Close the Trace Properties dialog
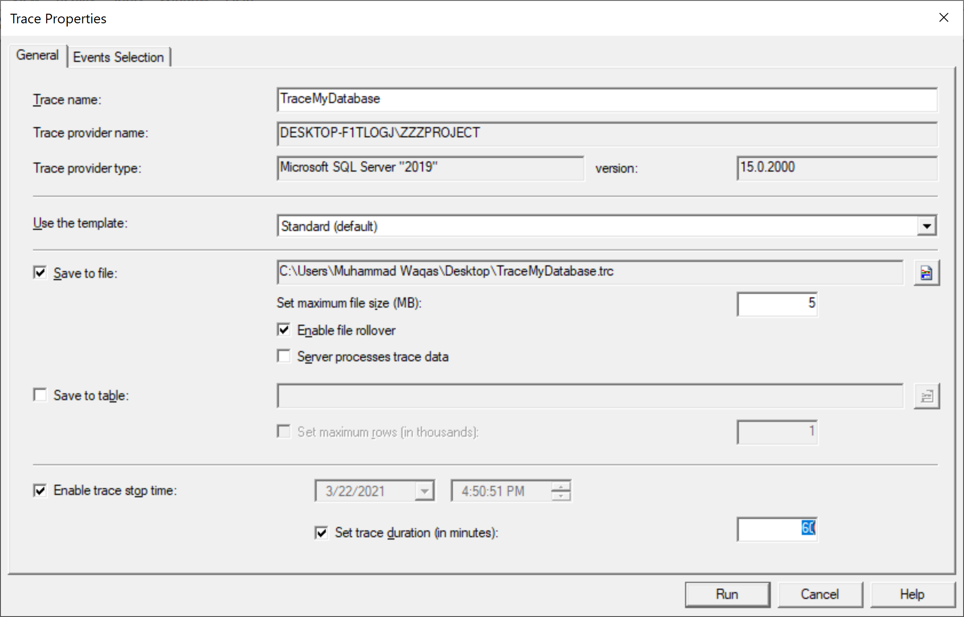Image resolution: width=964 pixels, height=617 pixels. [943, 18]
